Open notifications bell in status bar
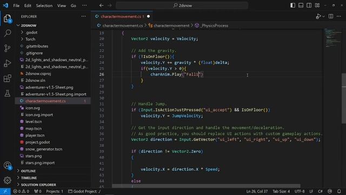 click(x=339, y=191)
